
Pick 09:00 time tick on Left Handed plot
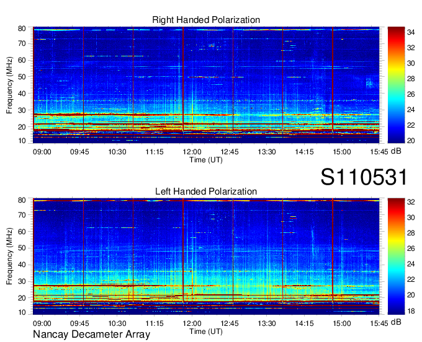click(x=42, y=323)
